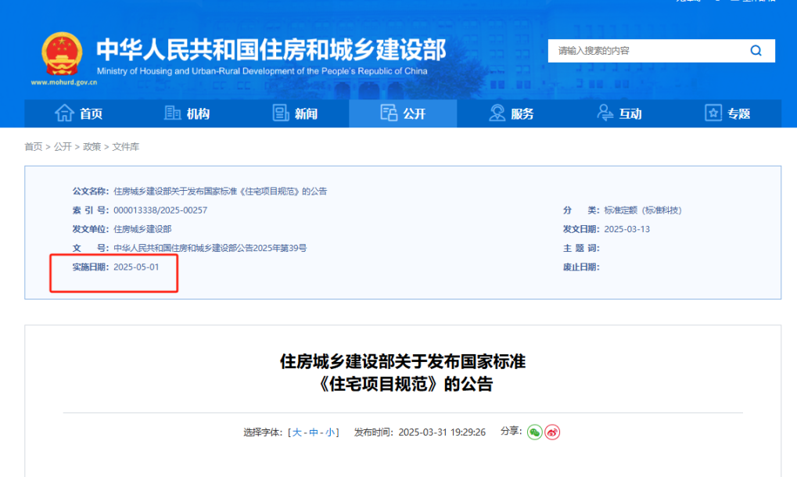Click the 中华人民共和国住房和城乡建设部 site title
Image resolution: width=797 pixels, height=477 pixels.
pos(271,50)
